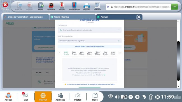Click the Wi-Fi status icon
Viewport: 182px width, 102px height.
coord(111,97)
